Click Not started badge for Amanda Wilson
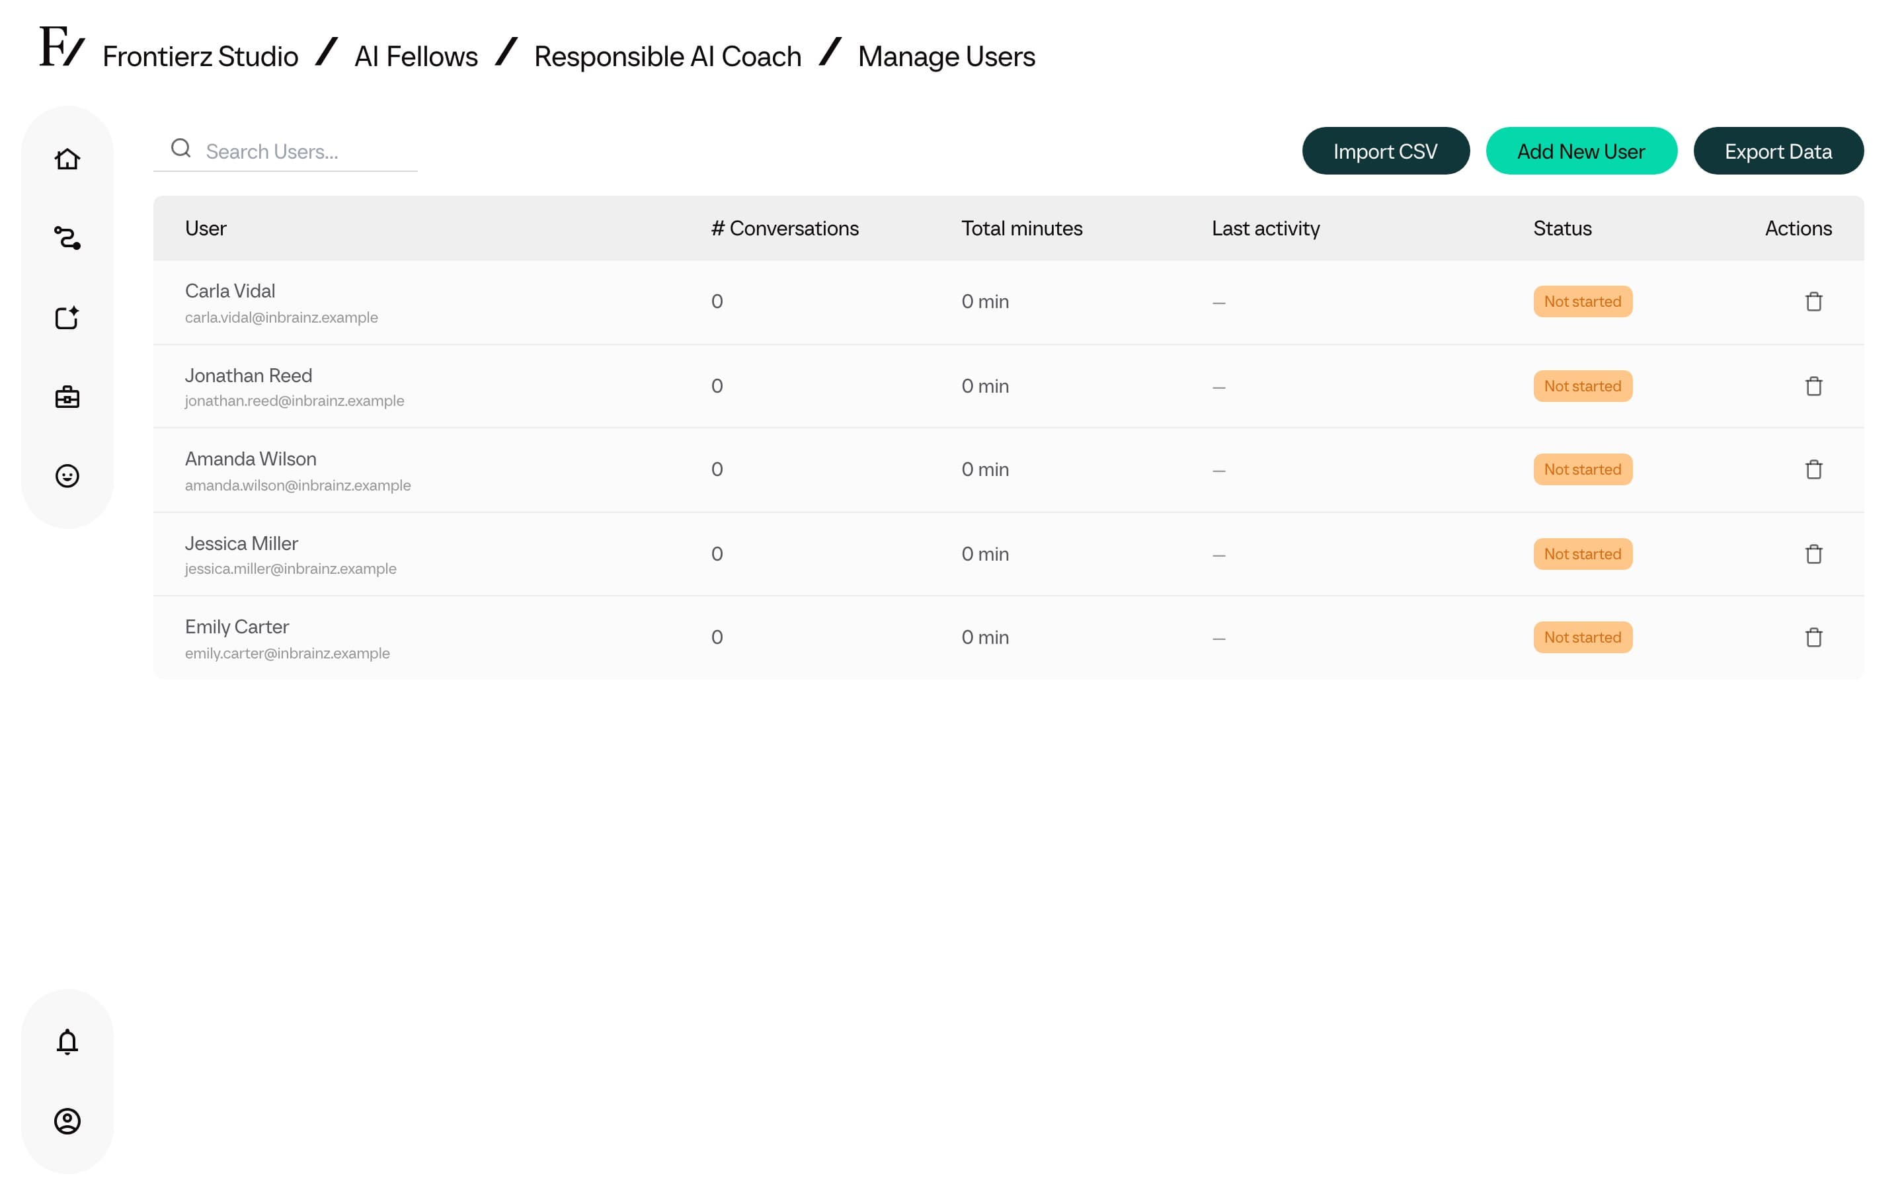Image resolution: width=1904 pixels, height=1190 pixels. (x=1582, y=469)
